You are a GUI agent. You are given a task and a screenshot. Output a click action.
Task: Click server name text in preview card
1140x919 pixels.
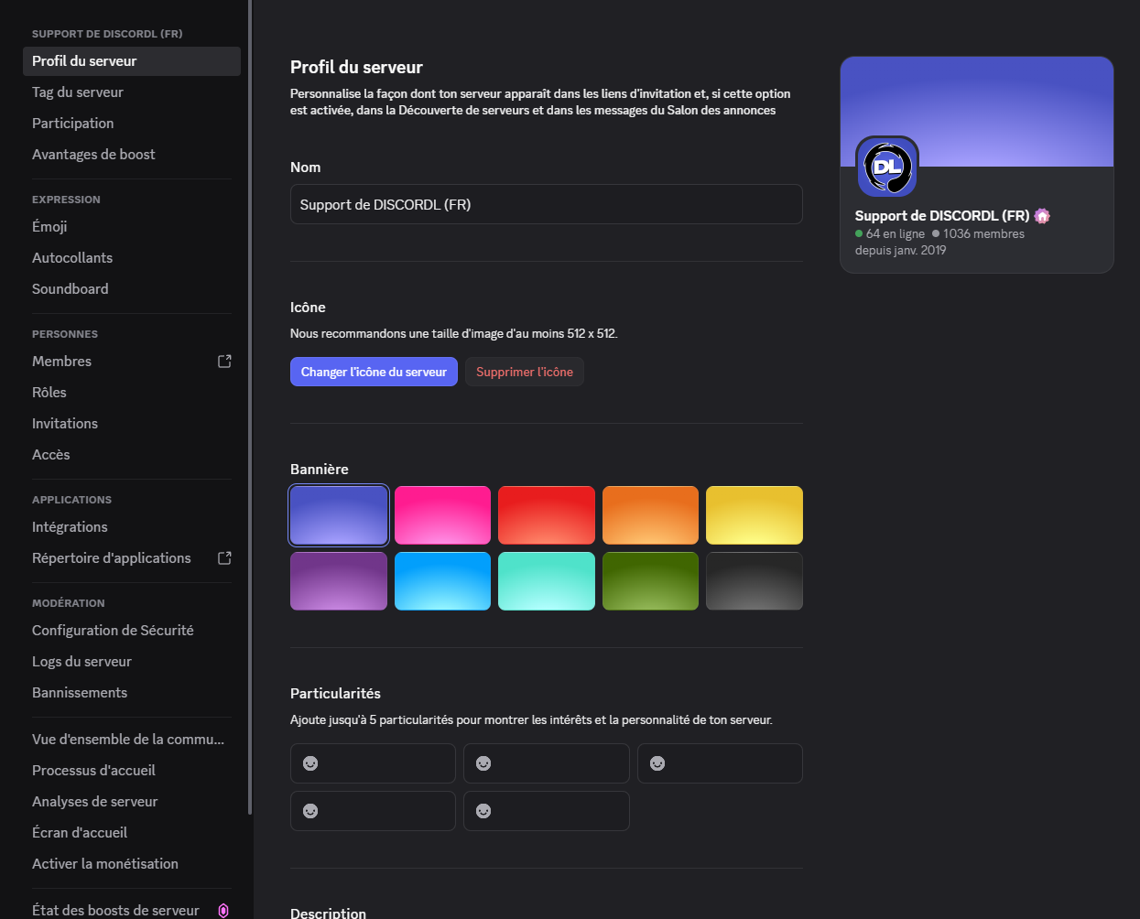tap(942, 216)
